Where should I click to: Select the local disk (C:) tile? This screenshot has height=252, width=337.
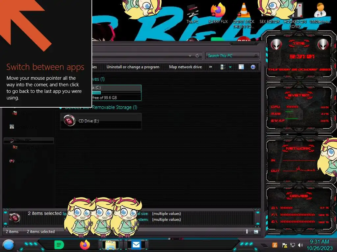point(117,93)
